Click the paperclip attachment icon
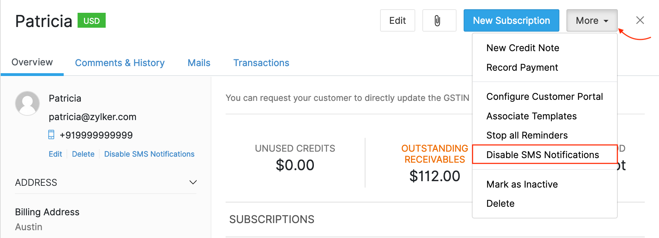 tap(439, 20)
